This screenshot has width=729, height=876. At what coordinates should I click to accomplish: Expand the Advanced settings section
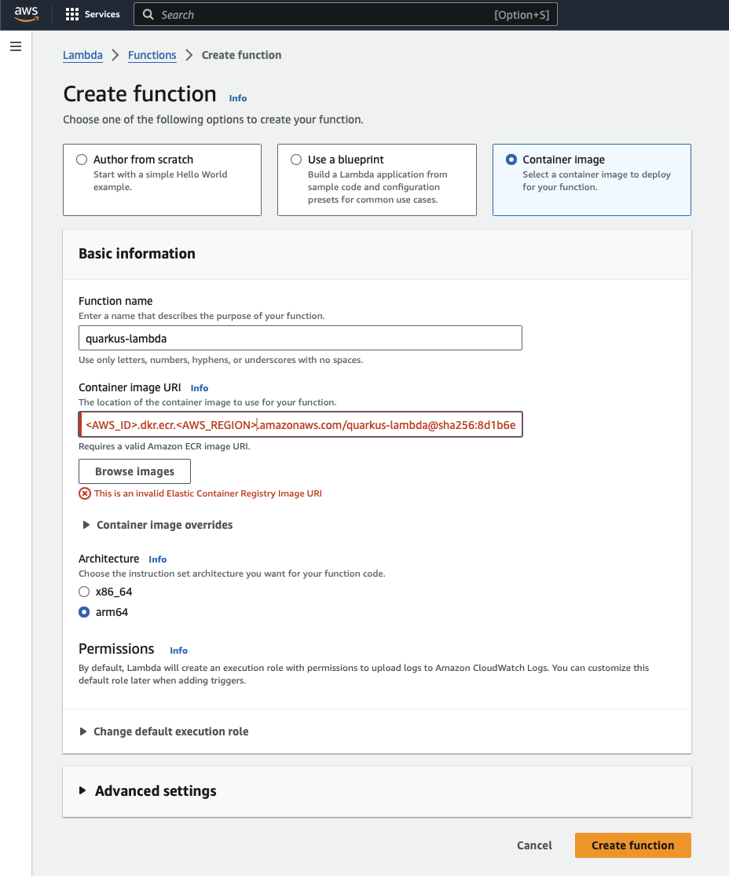point(83,791)
